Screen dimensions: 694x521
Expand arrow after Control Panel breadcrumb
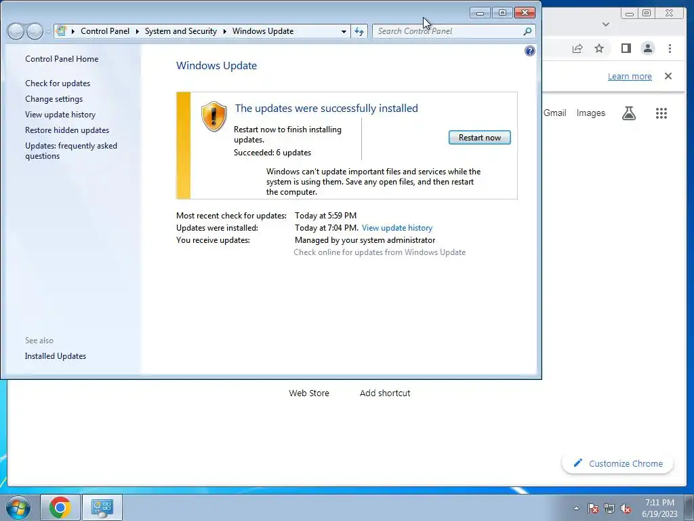(137, 31)
